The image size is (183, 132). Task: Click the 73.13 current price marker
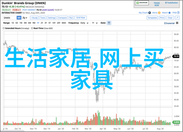(x=176, y=56)
